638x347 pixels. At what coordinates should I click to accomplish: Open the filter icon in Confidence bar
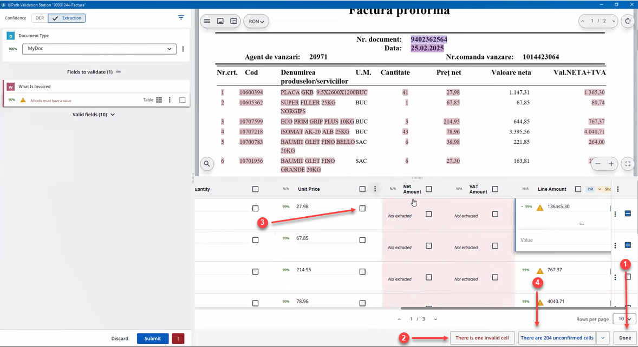[181, 18]
